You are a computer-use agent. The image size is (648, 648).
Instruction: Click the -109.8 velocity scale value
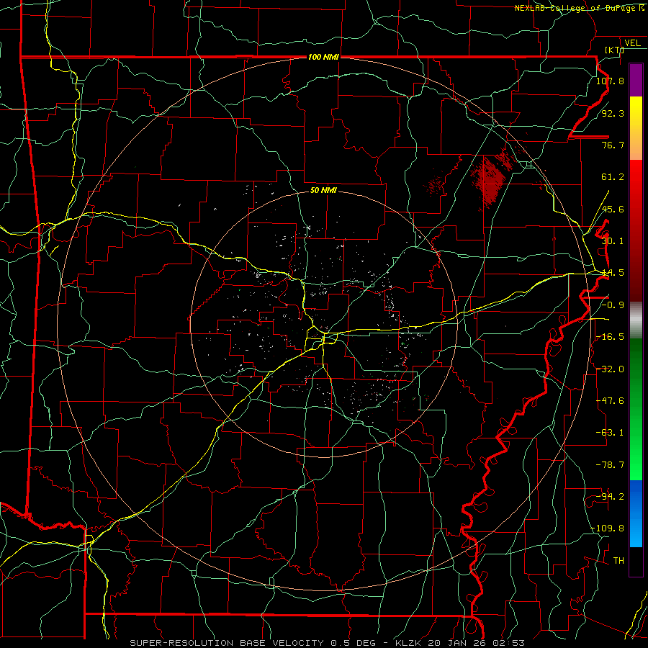[x=608, y=528]
